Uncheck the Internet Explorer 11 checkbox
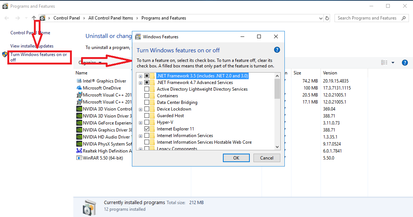 (147, 129)
